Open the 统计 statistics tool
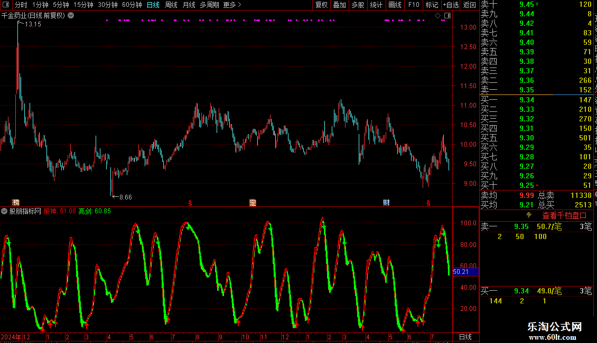This screenshot has height=343, width=597. [376, 5]
